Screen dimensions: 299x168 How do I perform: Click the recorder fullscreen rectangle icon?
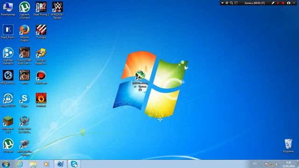[x=236, y=3]
